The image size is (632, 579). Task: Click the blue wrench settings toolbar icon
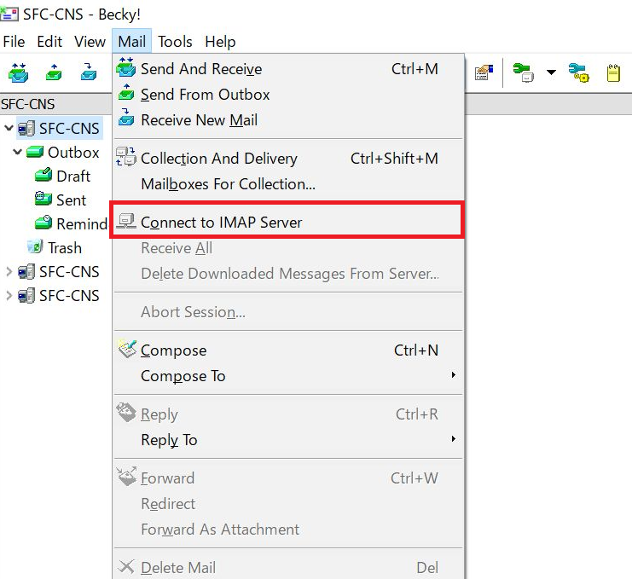tap(579, 73)
